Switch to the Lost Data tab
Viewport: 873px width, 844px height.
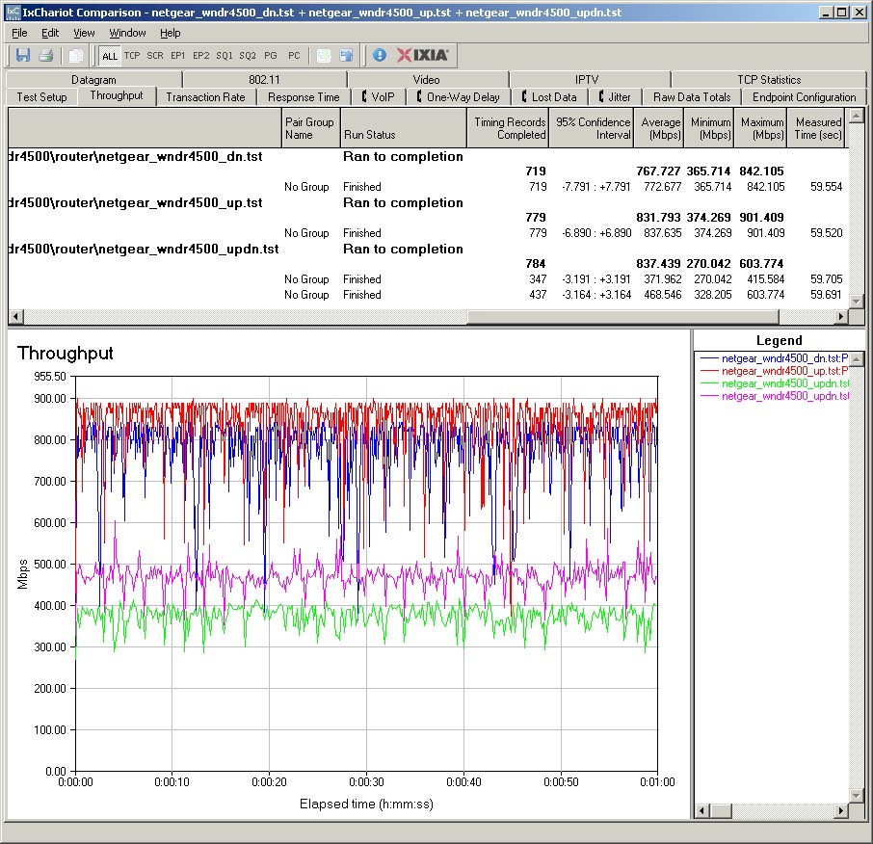click(x=549, y=97)
